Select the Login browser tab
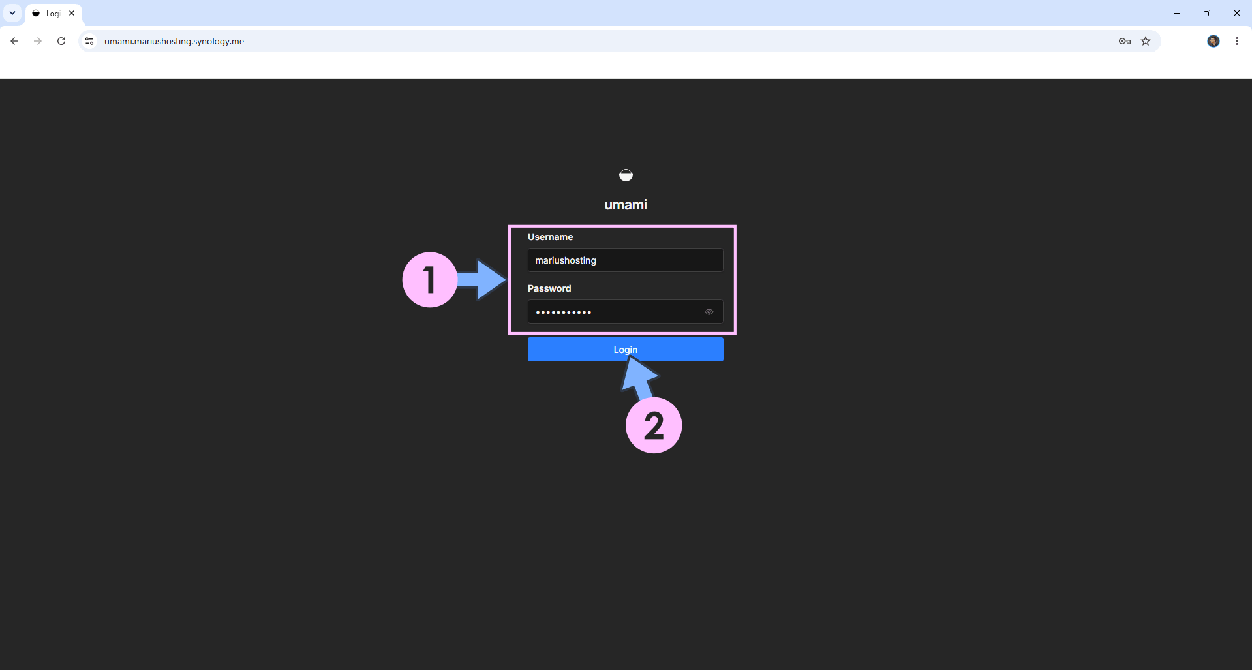Image resolution: width=1252 pixels, height=670 pixels. [53, 14]
